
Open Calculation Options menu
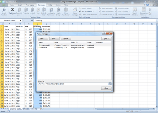[x=144, y=12]
